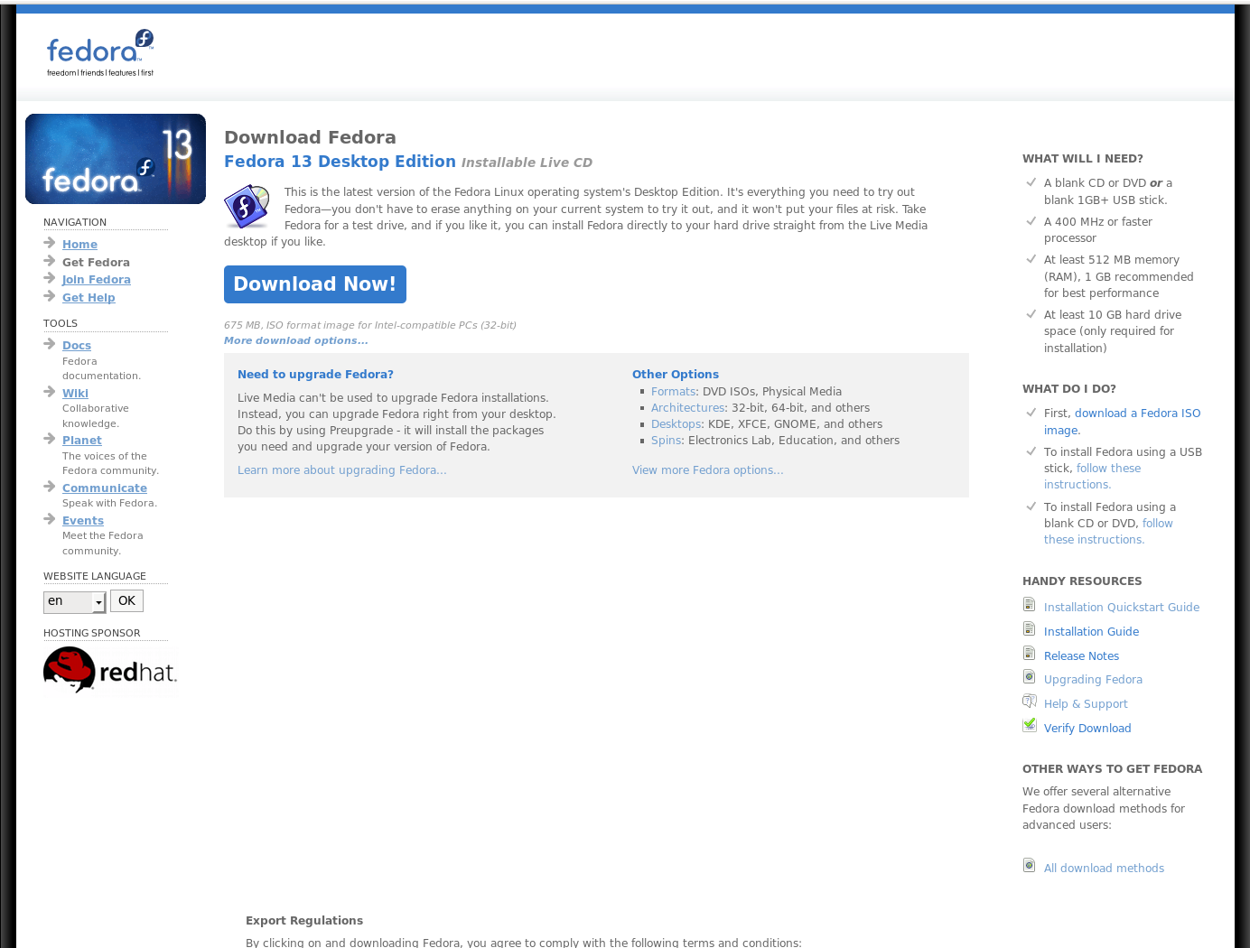Click the arrow icon beside Home
The image size is (1250, 948).
[x=50, y=243]
